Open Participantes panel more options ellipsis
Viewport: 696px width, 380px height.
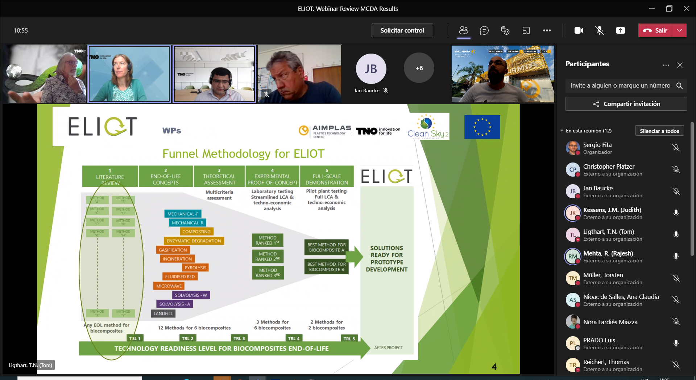(666, 65)
